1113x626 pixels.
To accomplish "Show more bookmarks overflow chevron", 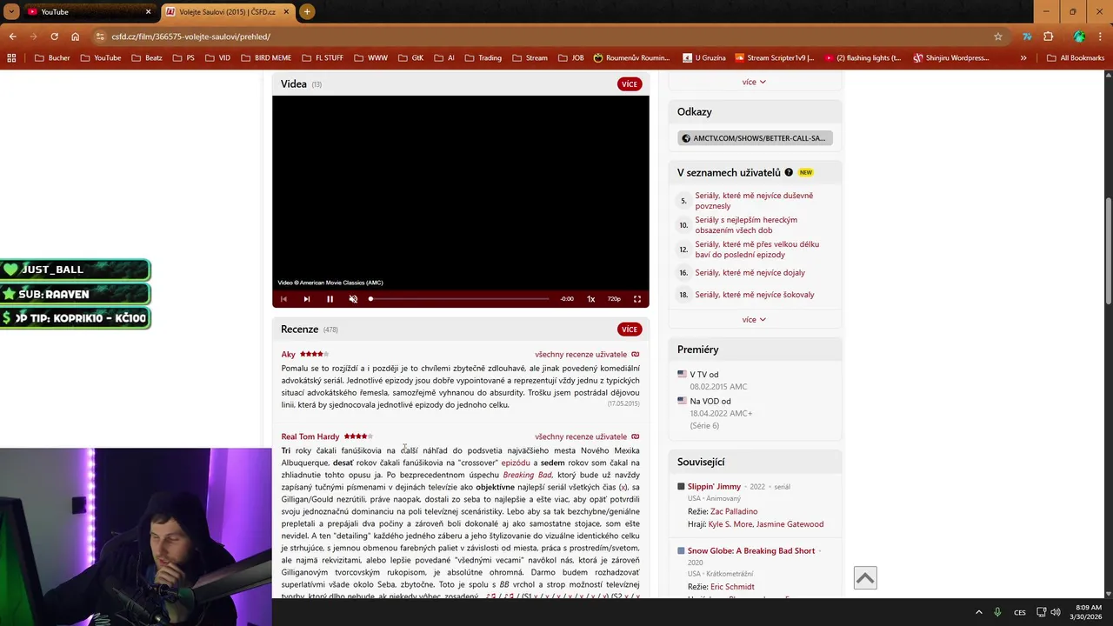I will 1023,58.
